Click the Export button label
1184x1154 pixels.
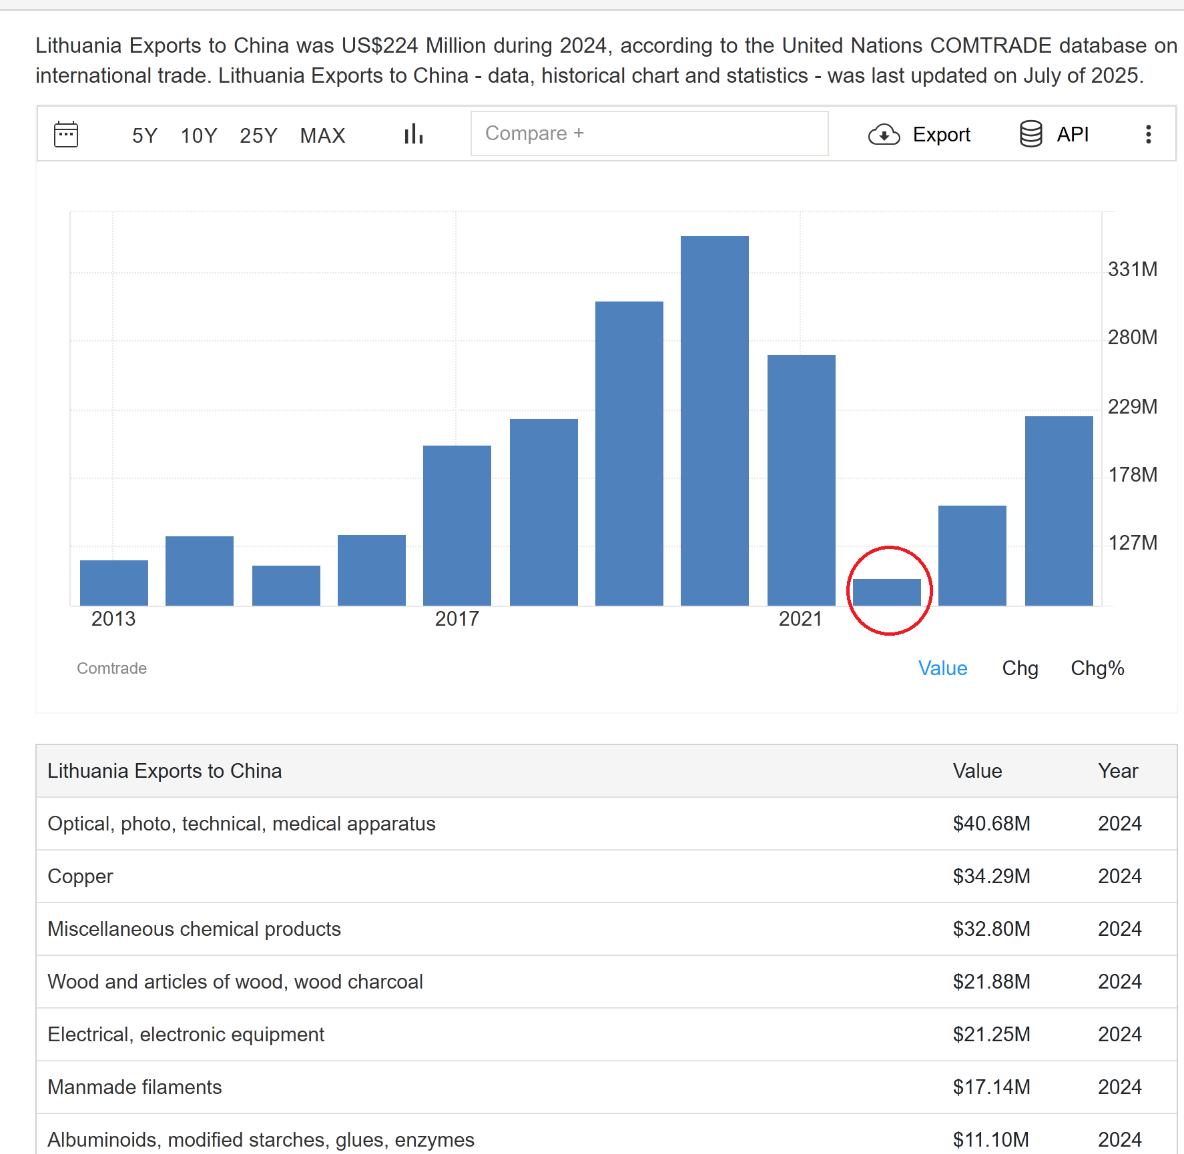pyautogui.click(x=941, y=134)
